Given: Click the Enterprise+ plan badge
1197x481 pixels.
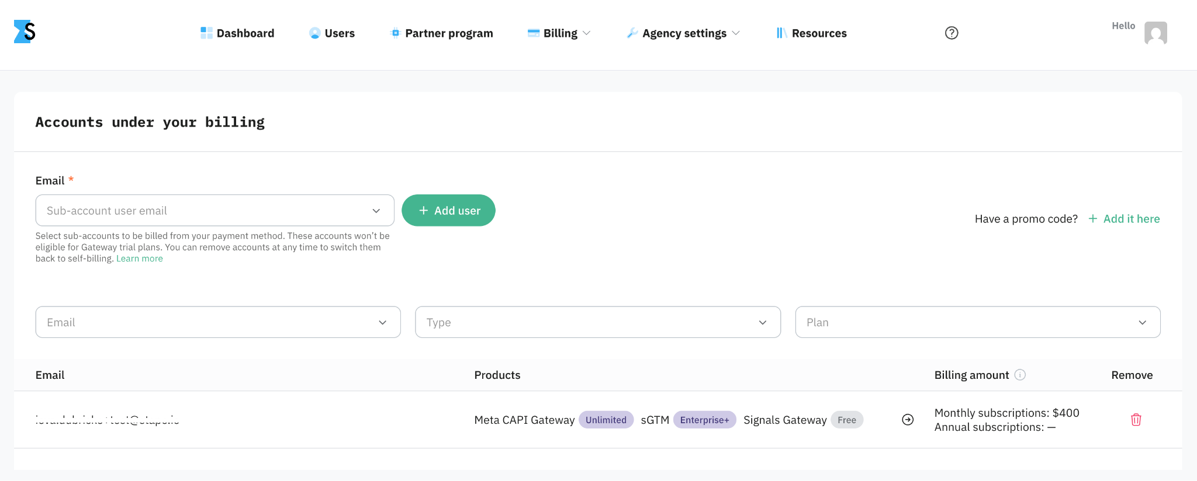Looking at the screenshot, I should tap(704, 420).
